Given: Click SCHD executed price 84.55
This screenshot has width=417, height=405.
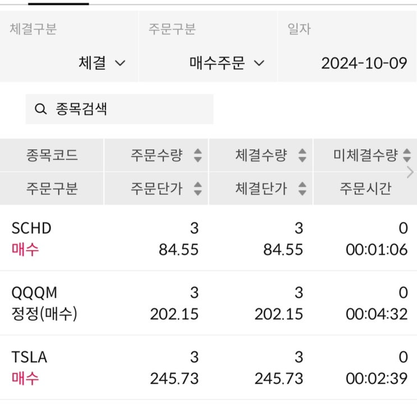Looking at the screenshot, I should coord(283,249).
